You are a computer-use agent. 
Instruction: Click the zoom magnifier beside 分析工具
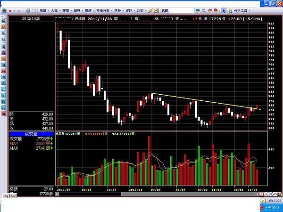click(230, 11)
